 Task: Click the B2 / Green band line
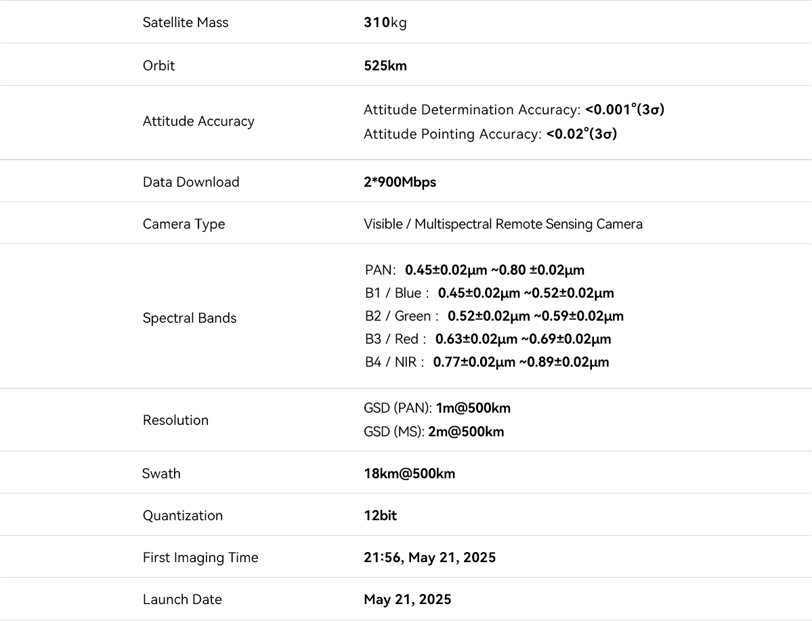494,316
